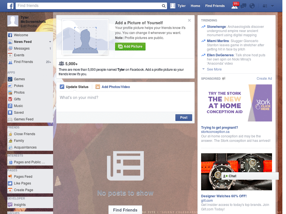
Task: Open the Pages Feed flag icon
Action: click(10, 177)
